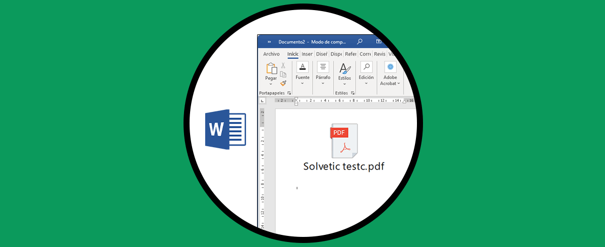Image resolution: width=605 pixels, height=247 pixels.
Task: Switch to the Correspondencia tab
Action: click(366, 54)
